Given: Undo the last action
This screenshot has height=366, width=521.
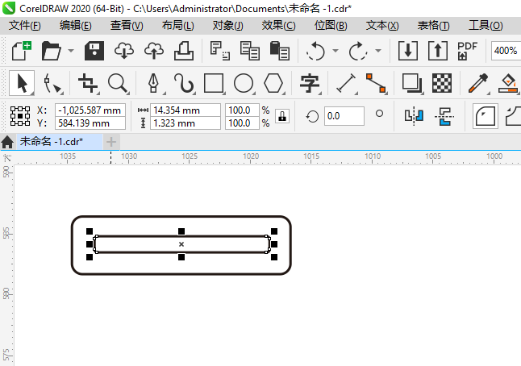Looking at the screenshot, I should (315, 51).
